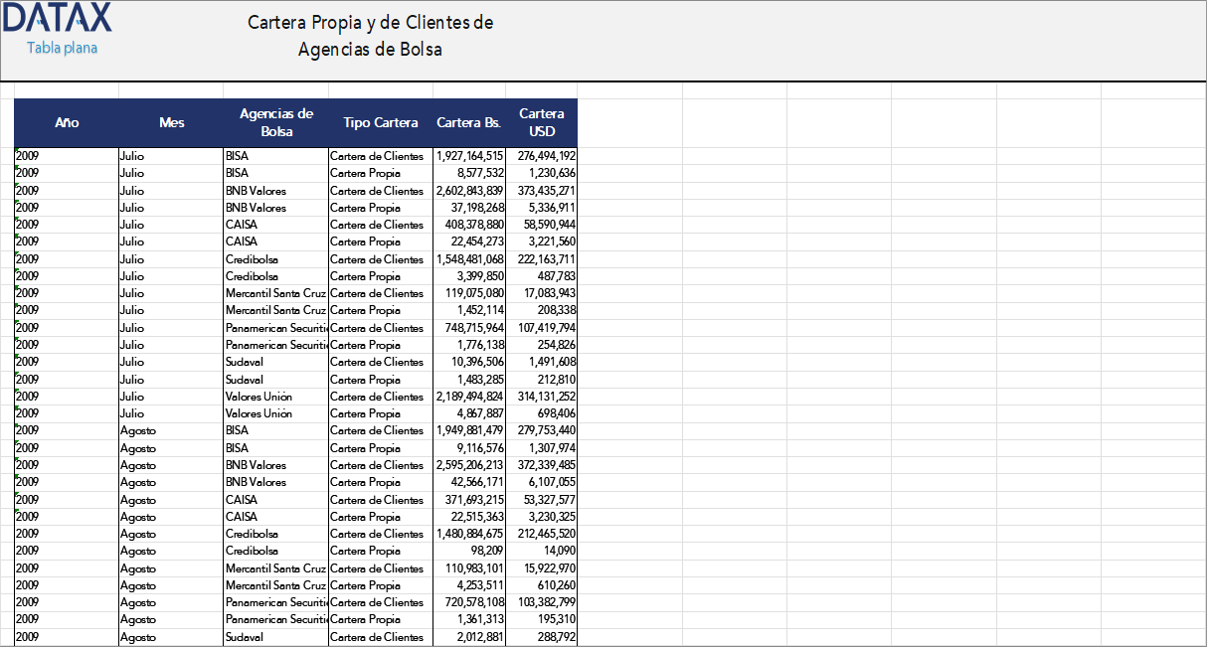The width and height of the screenshot is (1207, 647).
Task: Click the first Credibolsa cell
Action: (251, 259)
